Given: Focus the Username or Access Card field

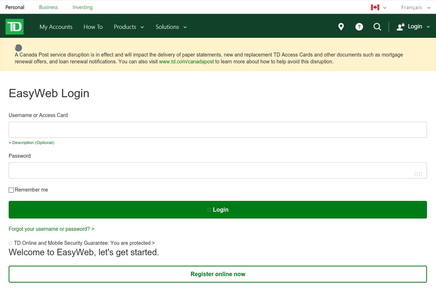Looking at the screenshot, I should 218,130.
